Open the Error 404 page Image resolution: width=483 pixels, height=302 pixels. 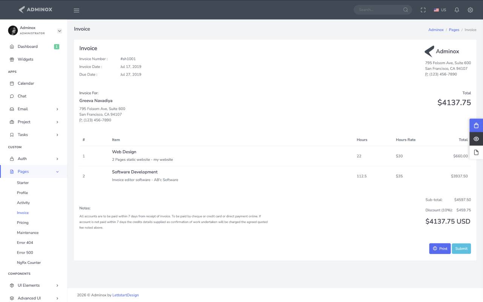point(25,243)
